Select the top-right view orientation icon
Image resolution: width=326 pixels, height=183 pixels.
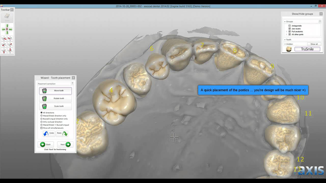(x=10, y=39)
